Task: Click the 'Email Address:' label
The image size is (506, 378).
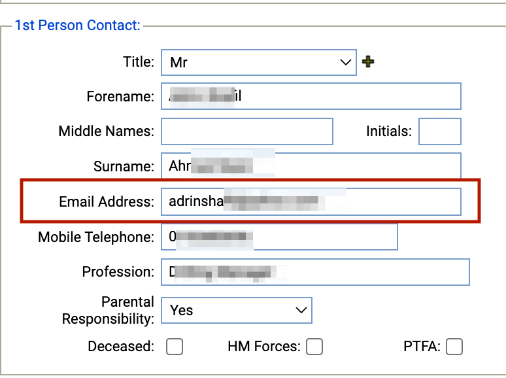Action: [x=107, y=201]
